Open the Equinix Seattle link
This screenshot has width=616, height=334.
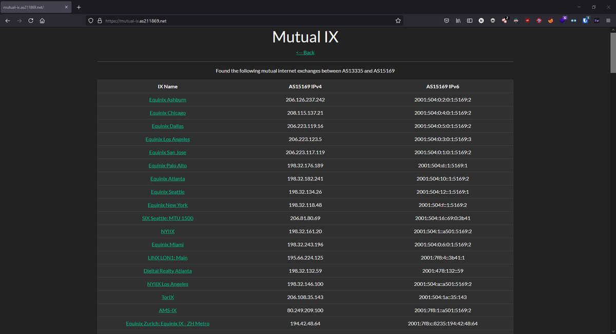(x=167, y=192)
